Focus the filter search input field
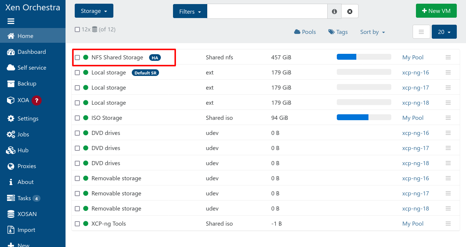This screenshot has width=466, height=247. click(x=267, y=11)
